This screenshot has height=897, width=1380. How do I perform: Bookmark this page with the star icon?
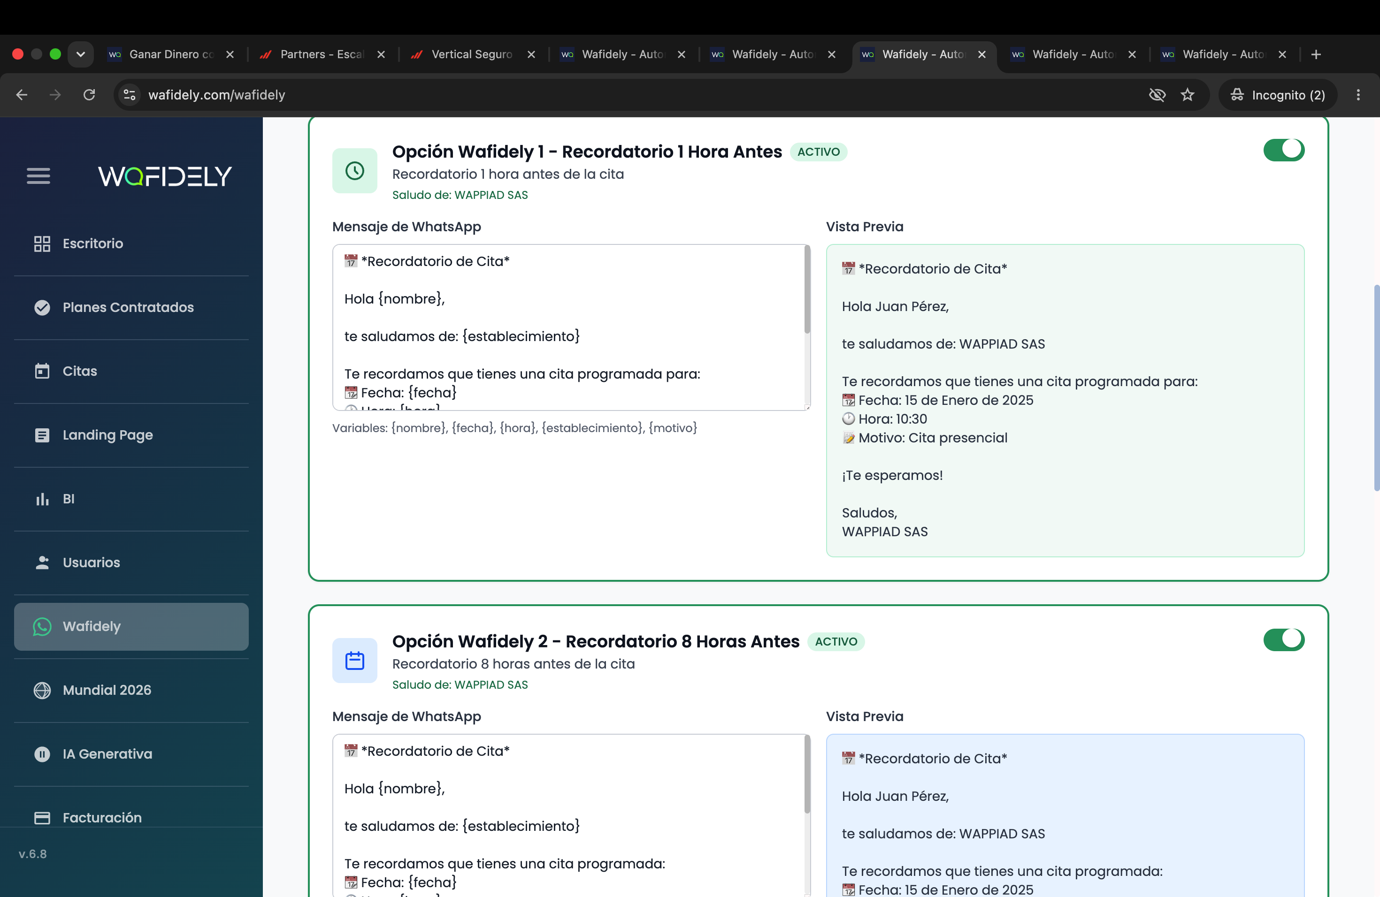coord(1187,94)
